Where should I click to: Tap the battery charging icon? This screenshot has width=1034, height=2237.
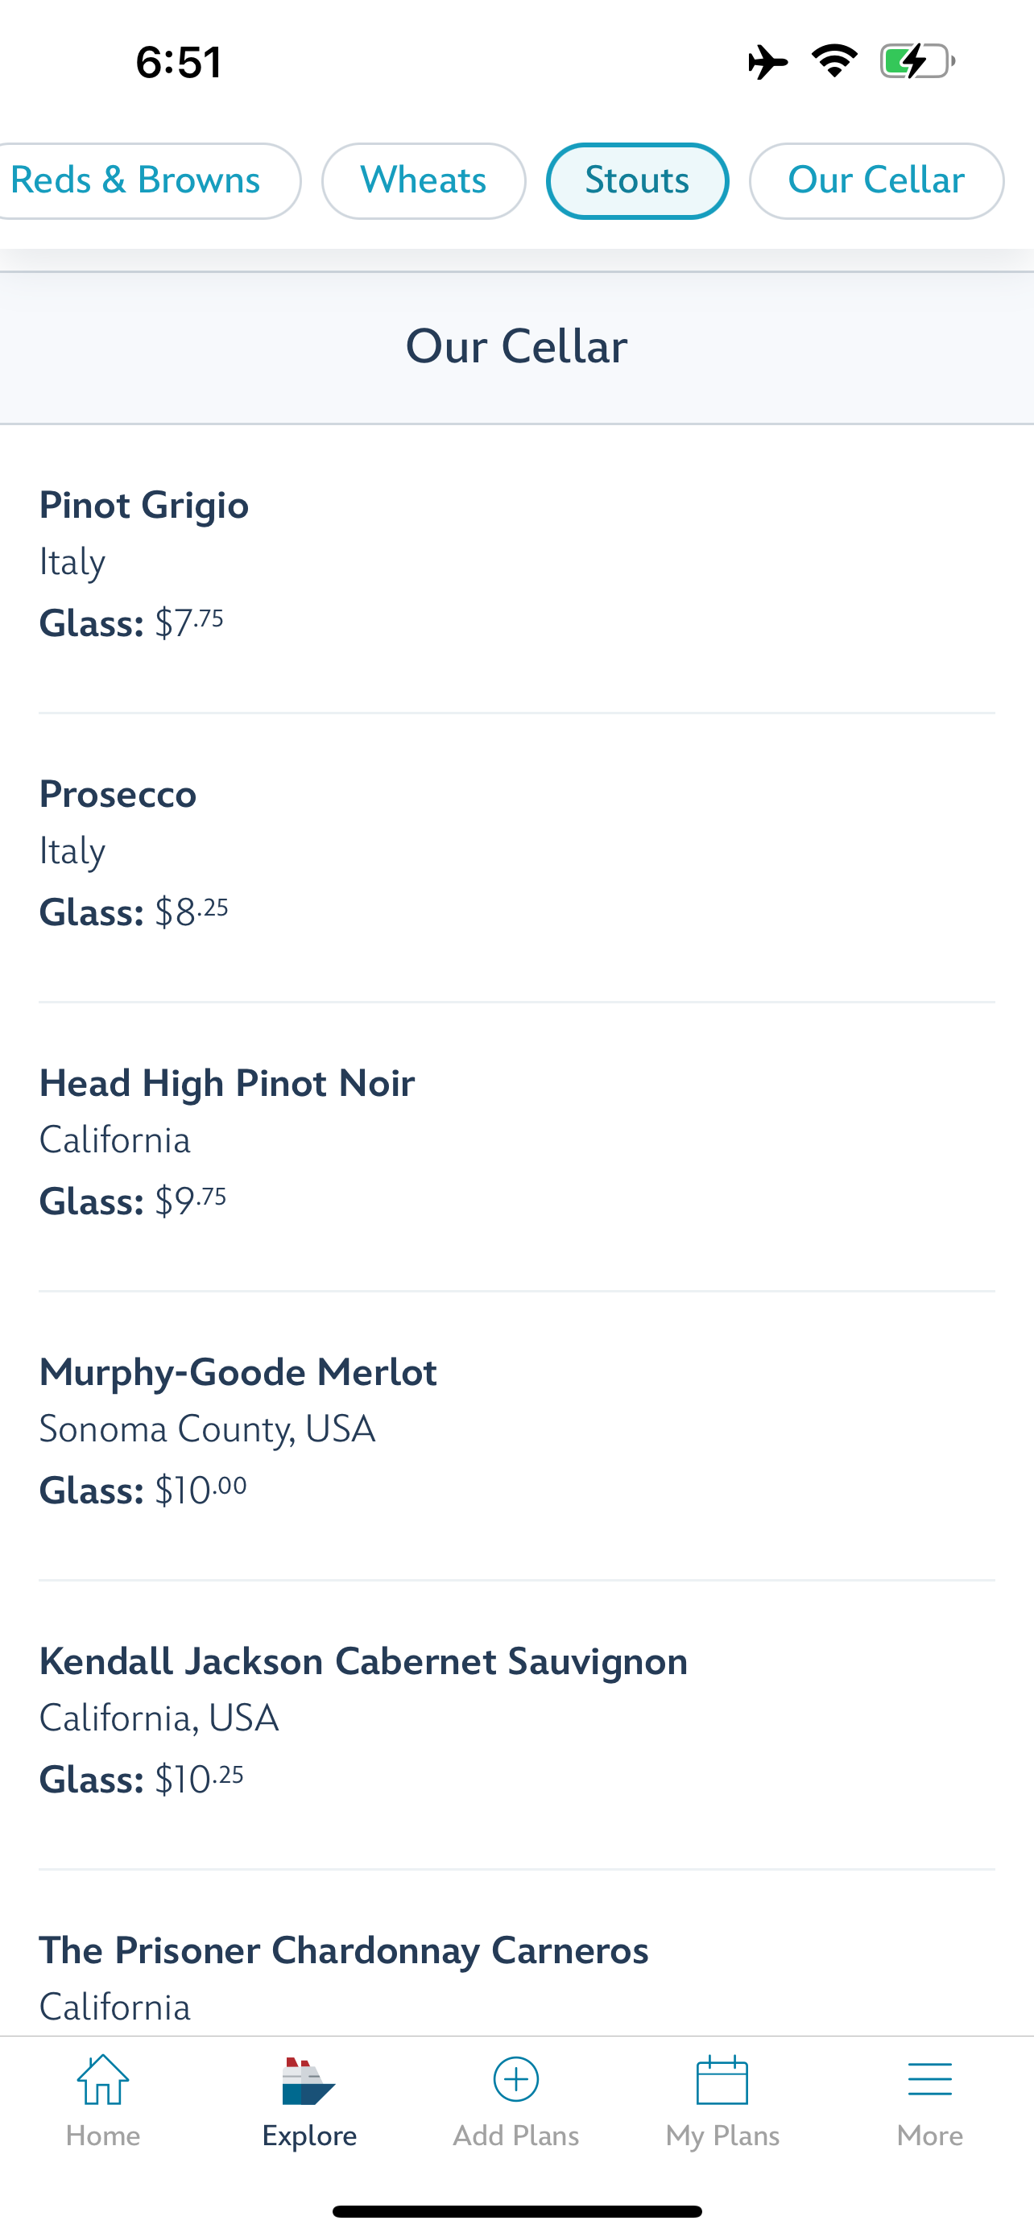(916, 62)
